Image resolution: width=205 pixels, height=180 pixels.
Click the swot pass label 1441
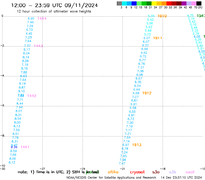(25, 147)
